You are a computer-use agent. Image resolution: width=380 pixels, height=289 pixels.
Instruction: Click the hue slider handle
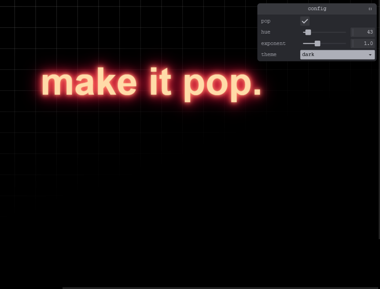(308, 32)
